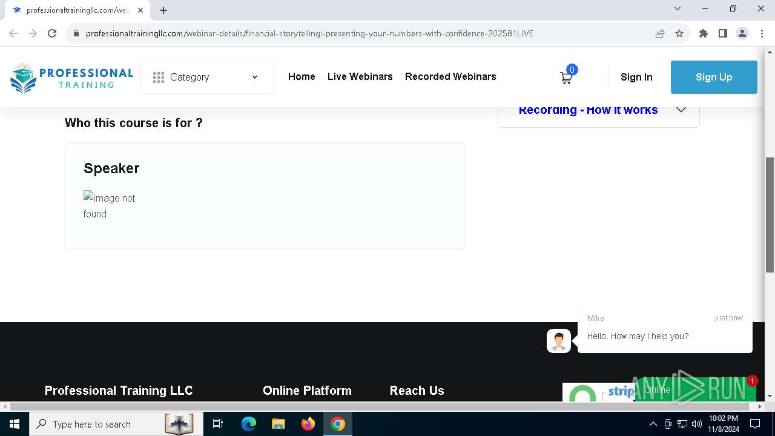Screen dimensions: 775x436
Task: Switch to Chrome in taskbar
Action: [x=338, y=424]
